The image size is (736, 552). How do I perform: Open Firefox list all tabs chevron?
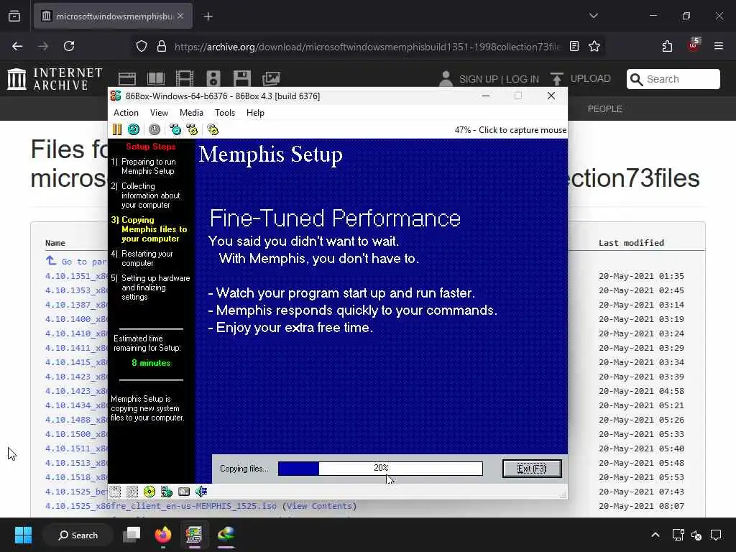pyautogui.click(x=594, y=16)
